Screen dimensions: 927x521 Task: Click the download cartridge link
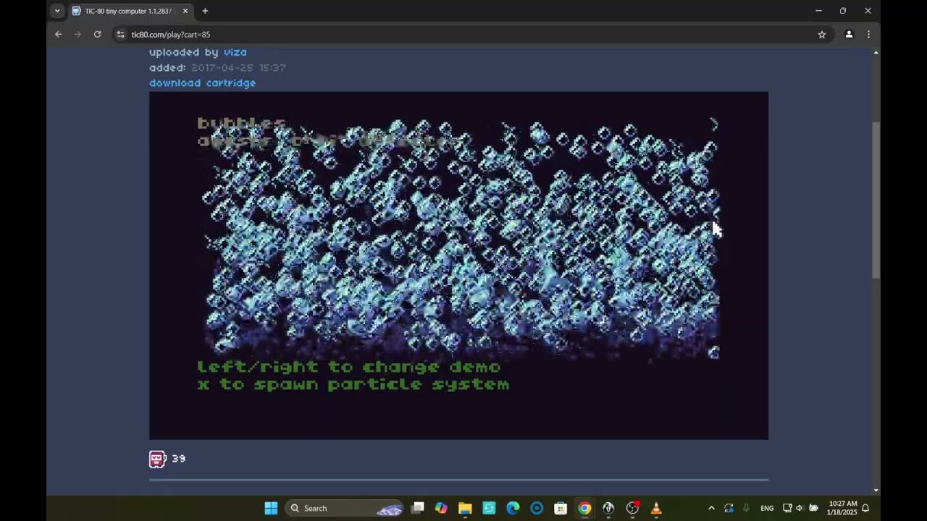pyautogui.click(x=202, y=83)
